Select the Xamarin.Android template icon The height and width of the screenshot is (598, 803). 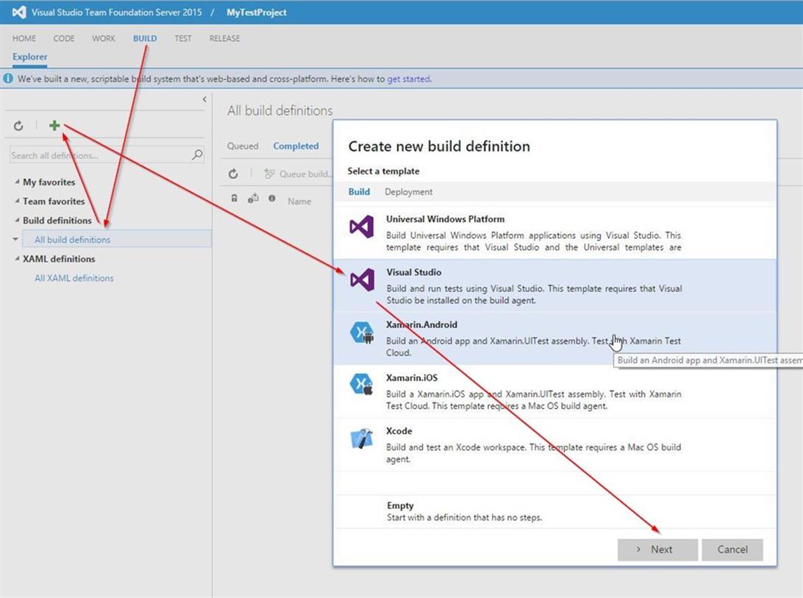click(362, 333)
